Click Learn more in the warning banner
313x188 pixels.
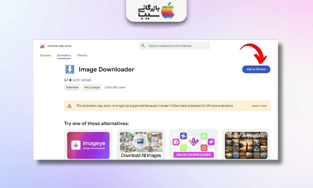pos(259,106)
